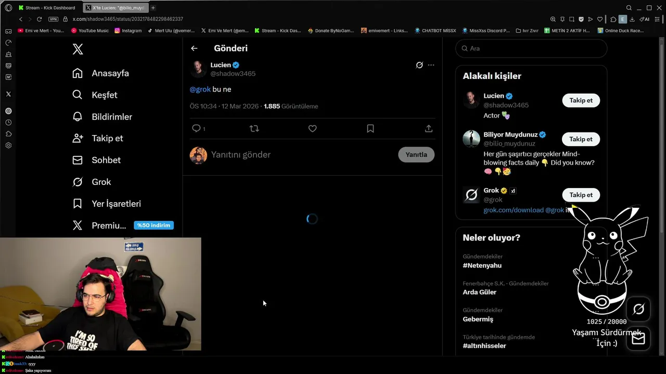The height and width of the screenshot is (374, 666).
Task: Open the Instagram bookmark
Action: tap(128, 31)
